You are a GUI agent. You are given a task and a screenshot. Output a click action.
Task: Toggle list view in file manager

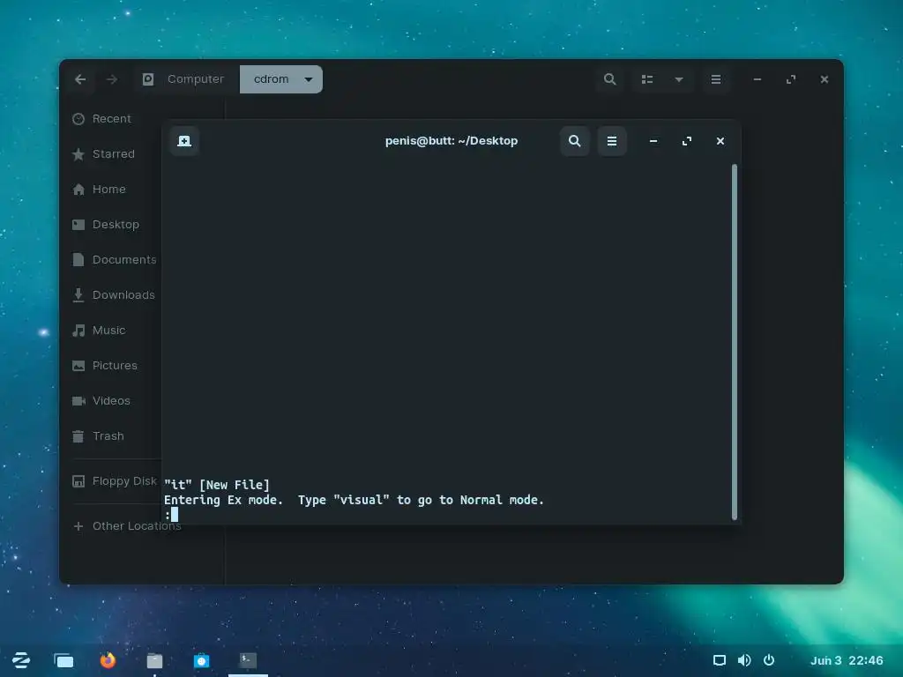(x=647, y=79)
